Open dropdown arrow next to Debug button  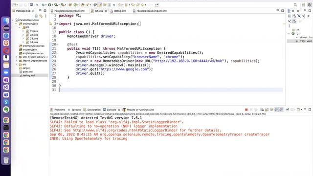click(x=46, y=5)
